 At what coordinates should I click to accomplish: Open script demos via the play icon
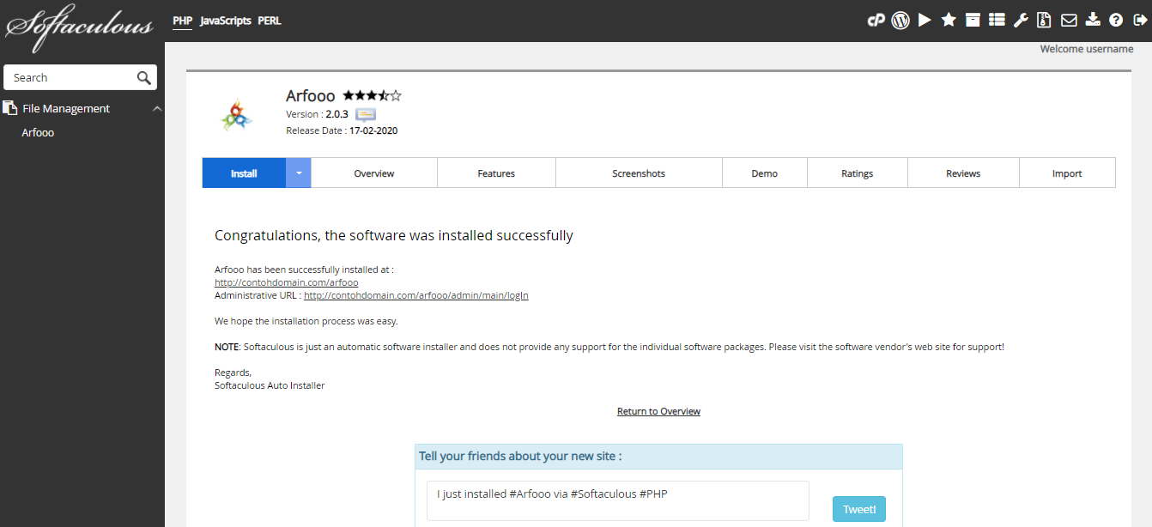click(x=925, y=20)
